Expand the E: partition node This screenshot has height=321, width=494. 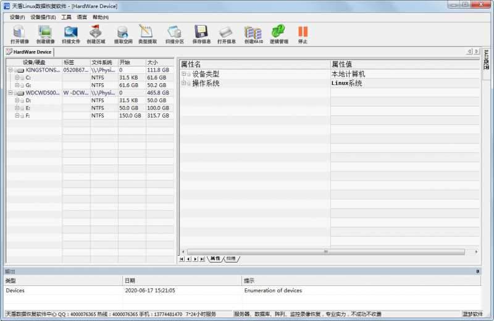17,108
